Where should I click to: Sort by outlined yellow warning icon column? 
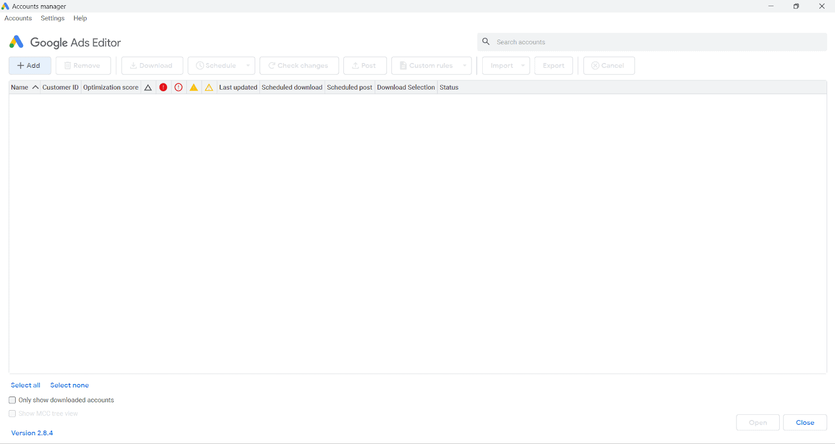point(209,88)
